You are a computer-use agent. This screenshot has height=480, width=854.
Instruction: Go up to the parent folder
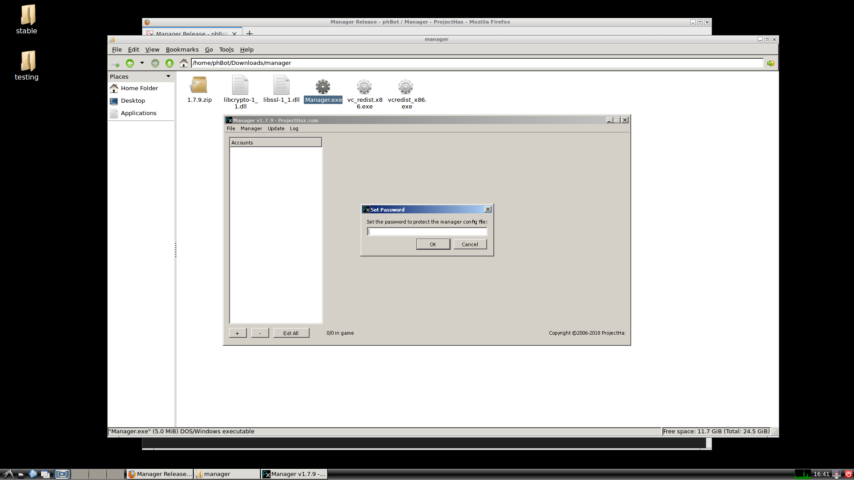(x=169, y=63)
